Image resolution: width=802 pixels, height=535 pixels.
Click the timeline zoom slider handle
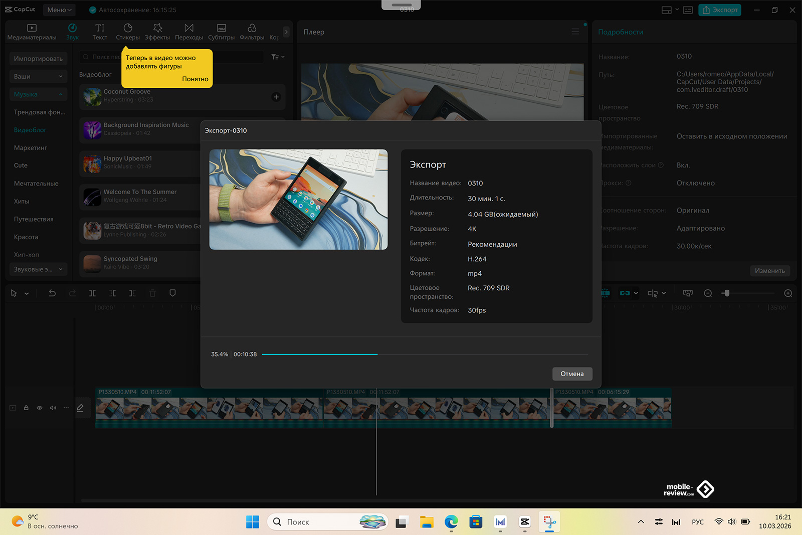pos(727,293)
